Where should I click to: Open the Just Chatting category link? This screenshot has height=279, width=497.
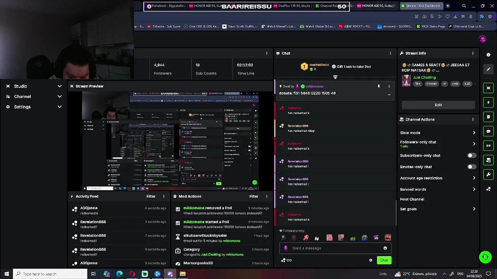tap(424, 77)
